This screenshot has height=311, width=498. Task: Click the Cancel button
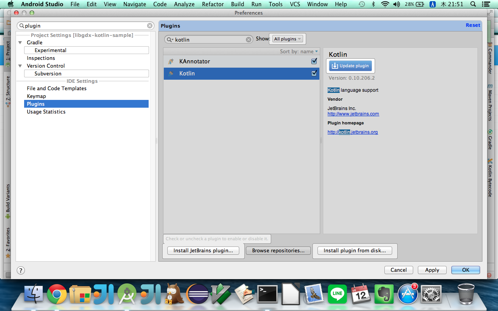399,270
